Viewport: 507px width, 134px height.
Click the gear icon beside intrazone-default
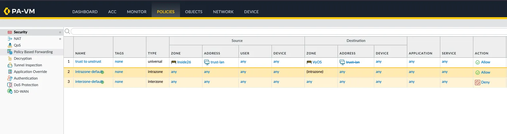[102, 72]
